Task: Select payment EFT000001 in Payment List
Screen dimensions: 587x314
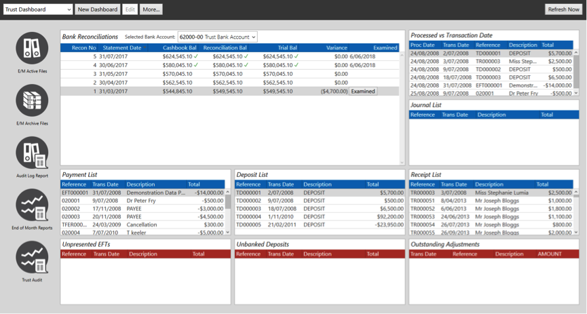Action: 143,193
